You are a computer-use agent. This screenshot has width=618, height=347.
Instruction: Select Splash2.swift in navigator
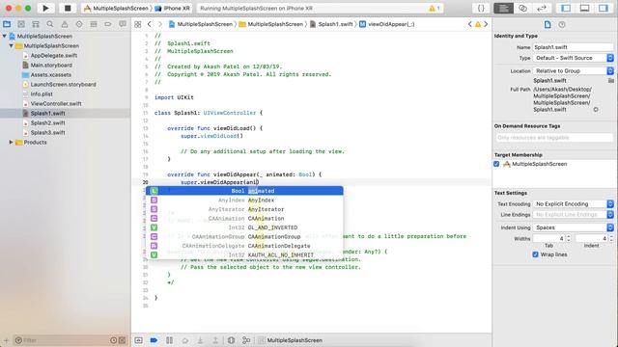[x=47, y=122]
